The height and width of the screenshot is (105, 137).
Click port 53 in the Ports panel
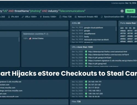126,28
